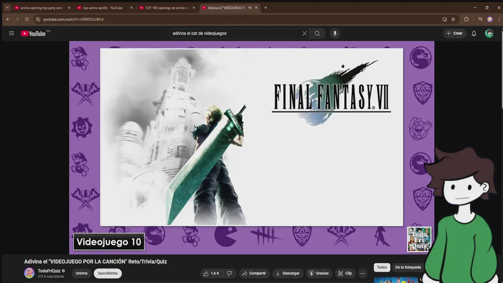Go to YouTube home via logo

click(x=33, y=33)
